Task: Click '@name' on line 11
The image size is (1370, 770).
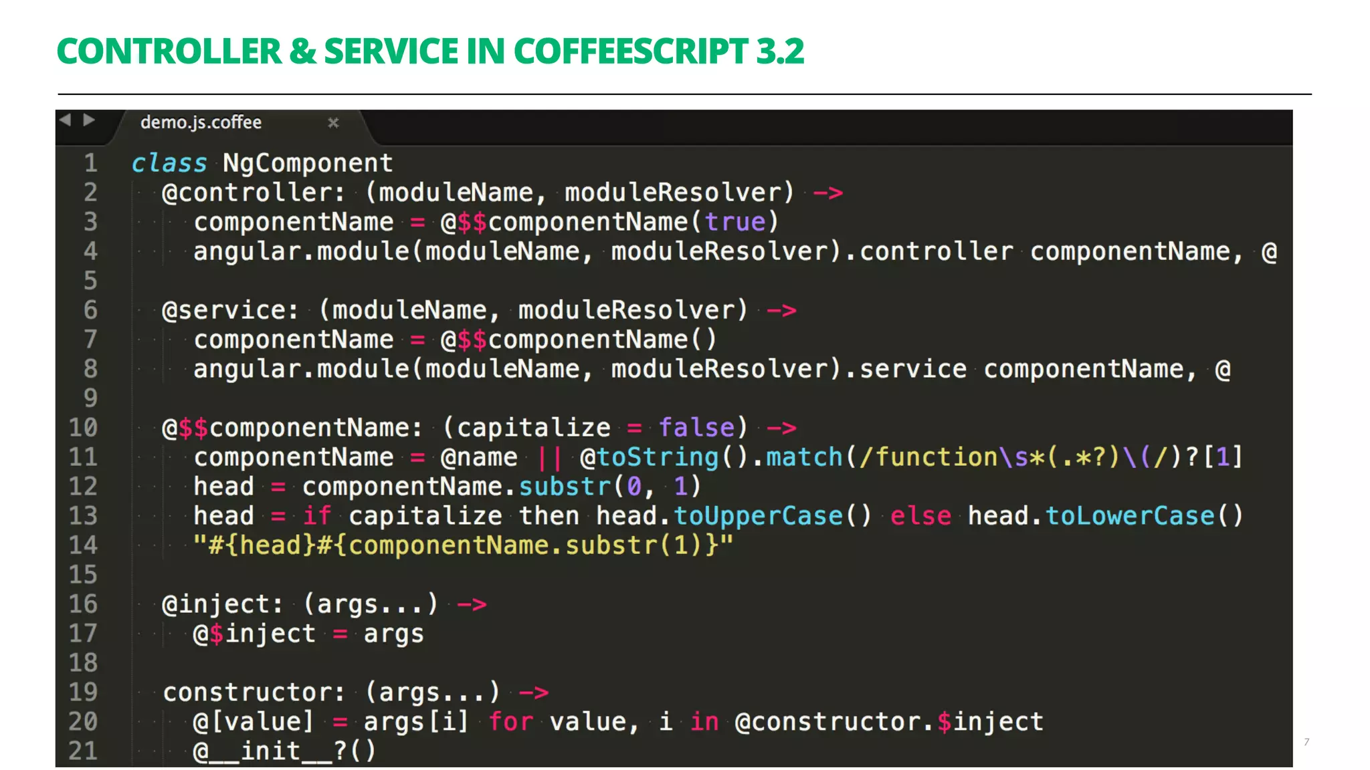Action: pyautogui.click(x=479, y=457)
